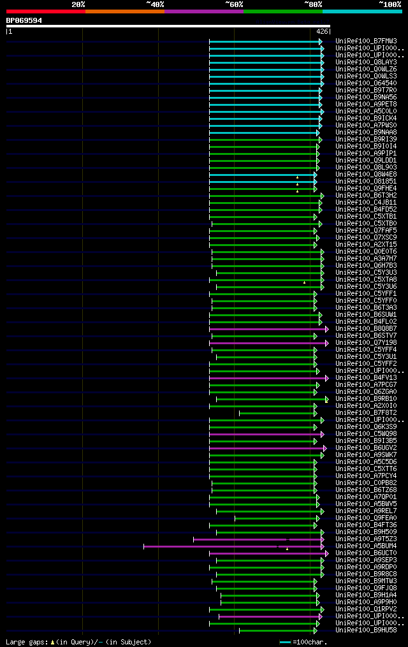
Task: Select the UniRef100_B9RB10 label
Action: [366, 399]
